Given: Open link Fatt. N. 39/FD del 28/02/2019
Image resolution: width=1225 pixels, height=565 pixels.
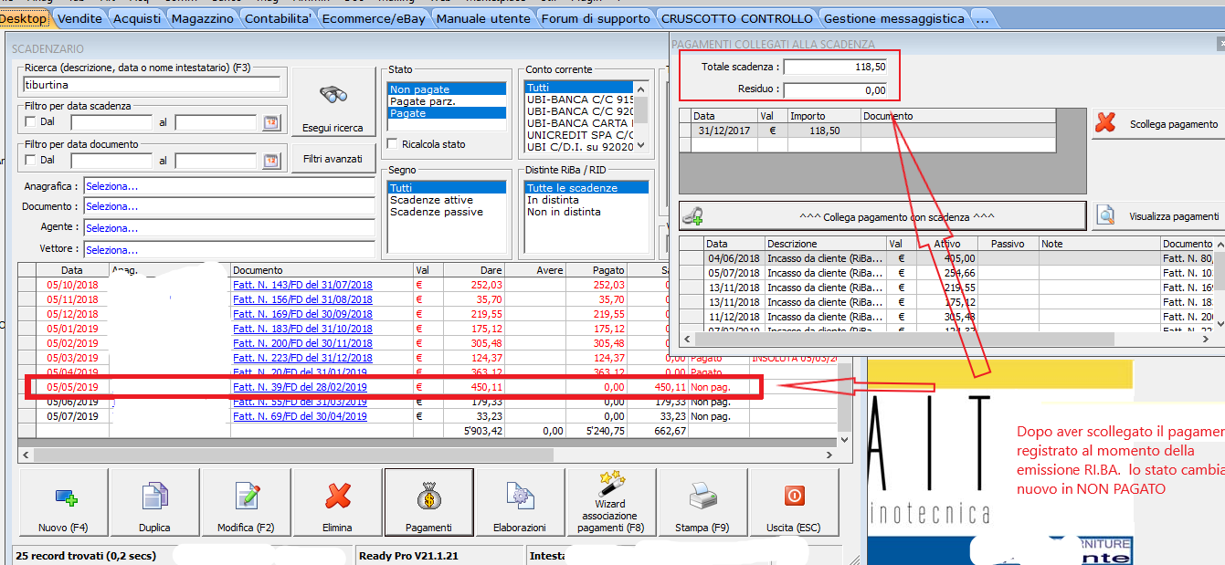Looking at the screenshot, I should click(300, 387).
